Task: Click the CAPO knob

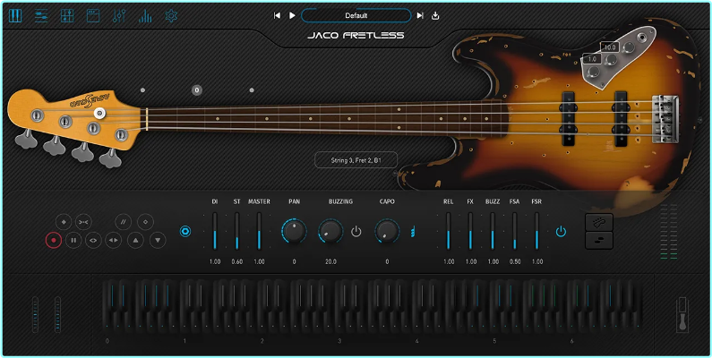Action: click(x=387, y=231)
